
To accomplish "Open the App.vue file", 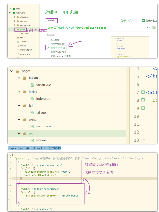I will coord(24,42).
